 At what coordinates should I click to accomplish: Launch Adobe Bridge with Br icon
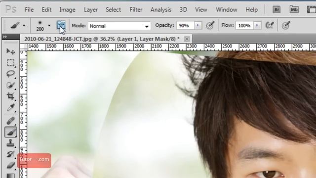(x=276, y=9)
